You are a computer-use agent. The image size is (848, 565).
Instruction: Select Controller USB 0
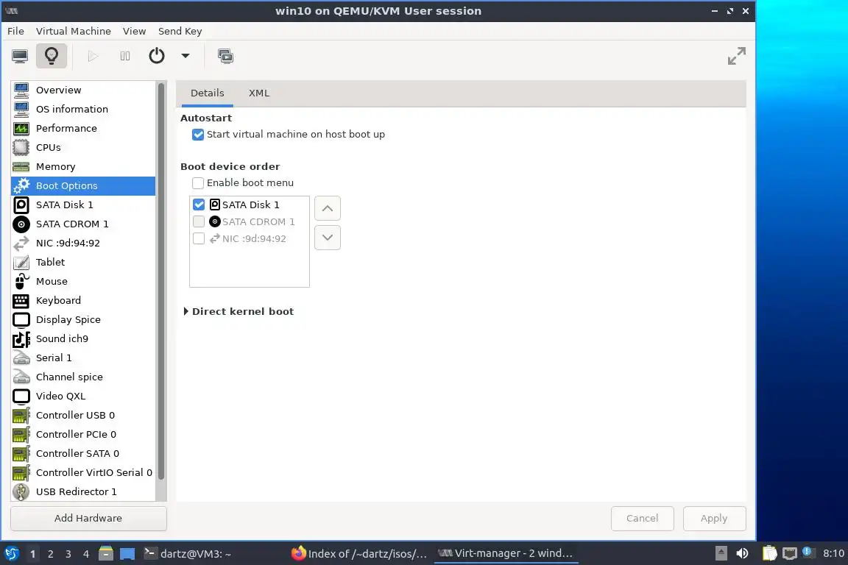tap(83, 415)
